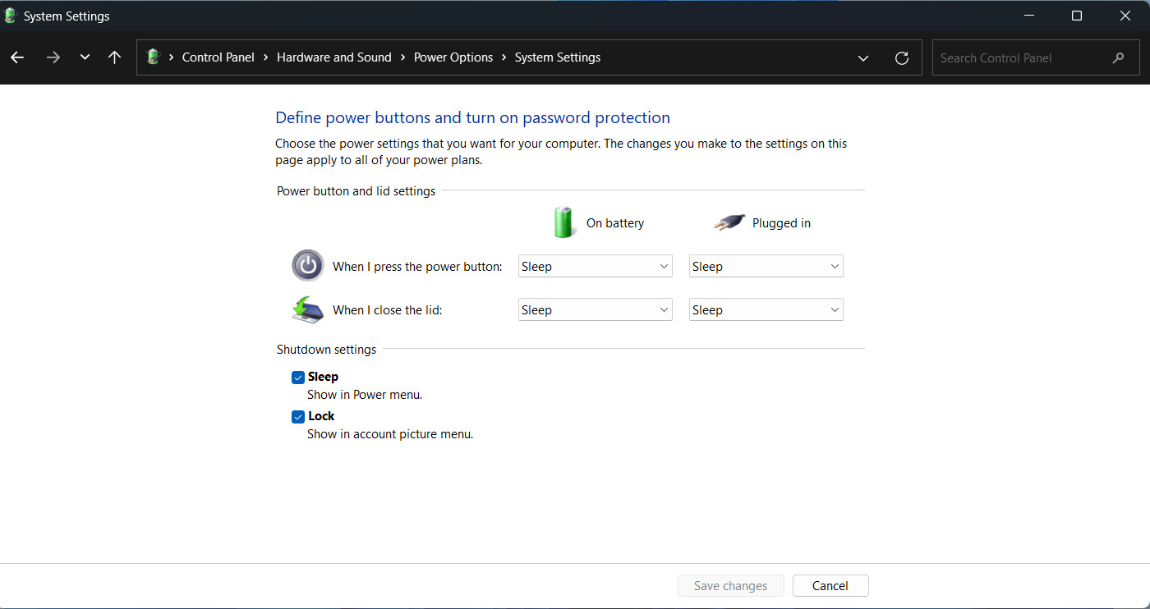Go back with the back arrow
Viewport: 1150px width, 609px height.
coord(17,57)
